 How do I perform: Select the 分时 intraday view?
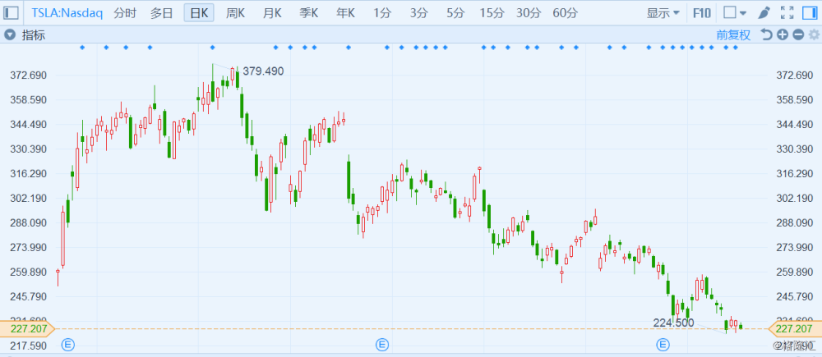(x=125, y=13)
